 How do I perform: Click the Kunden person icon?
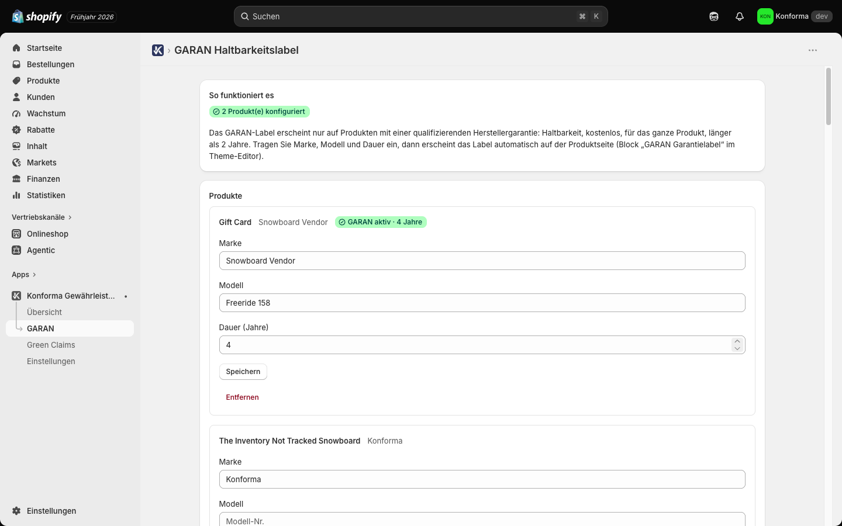[x=16, y=97]
